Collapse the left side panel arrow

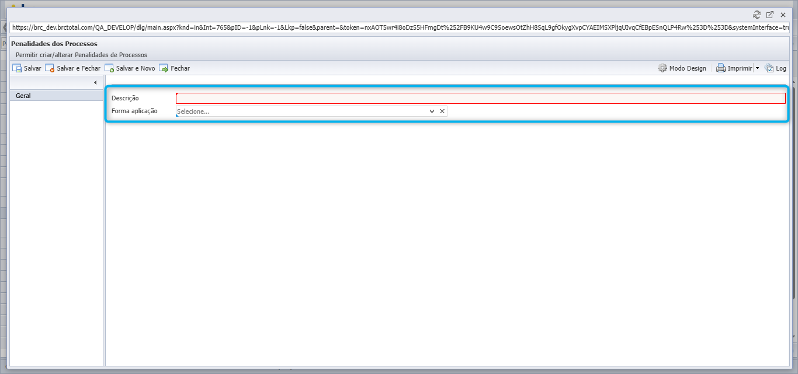tap(95, 83)
